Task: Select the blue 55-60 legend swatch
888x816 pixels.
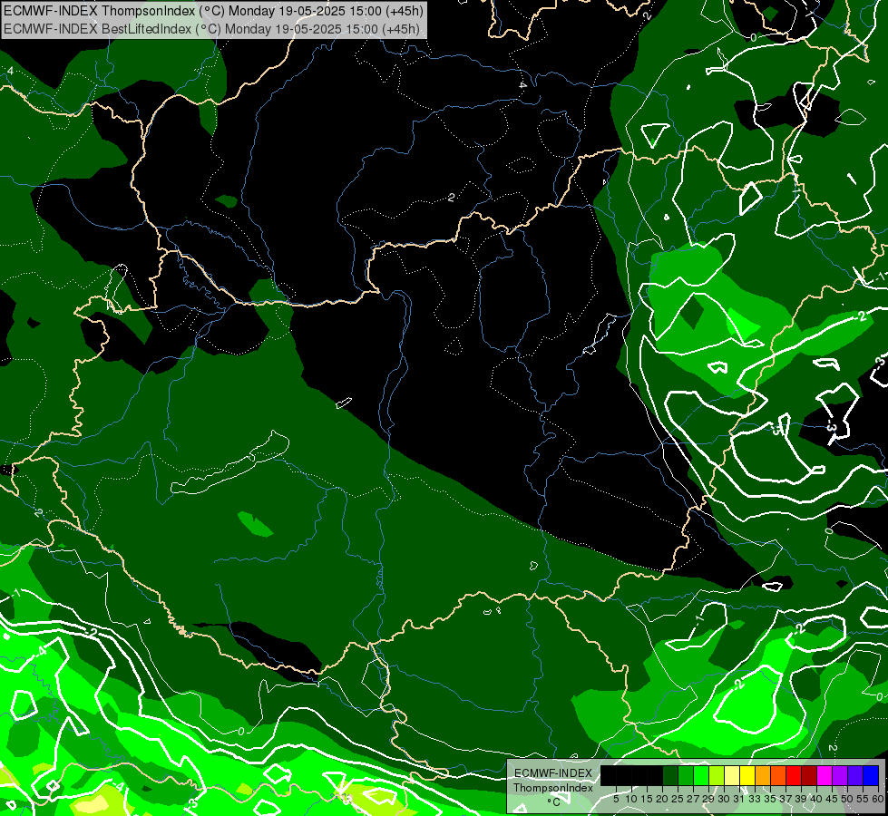Action: click(871, 775)
